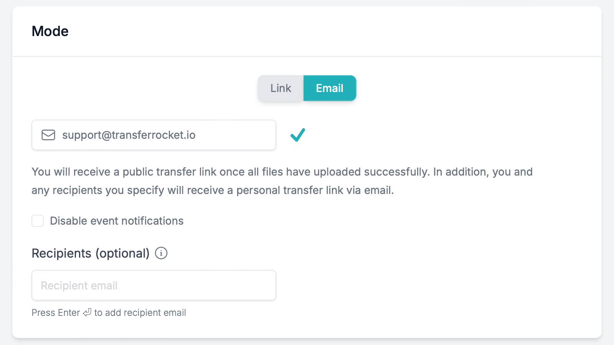
Task: Focus the Recipient email input field
Action: click(x=154, y=285)
